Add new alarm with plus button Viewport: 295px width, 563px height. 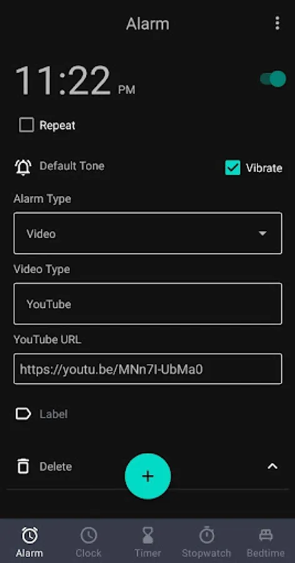148,476
